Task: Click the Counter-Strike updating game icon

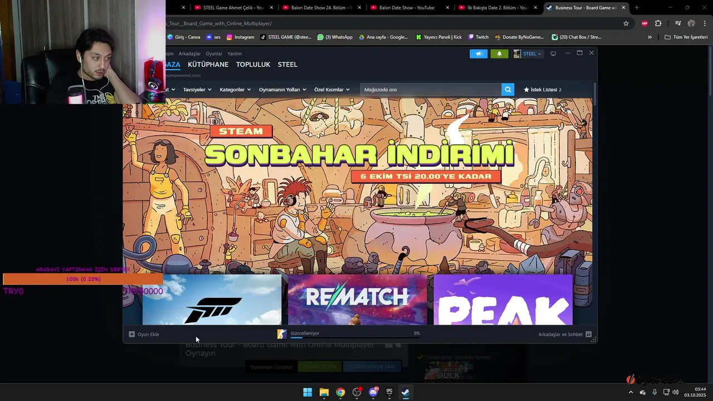Action: coord(282,334)
